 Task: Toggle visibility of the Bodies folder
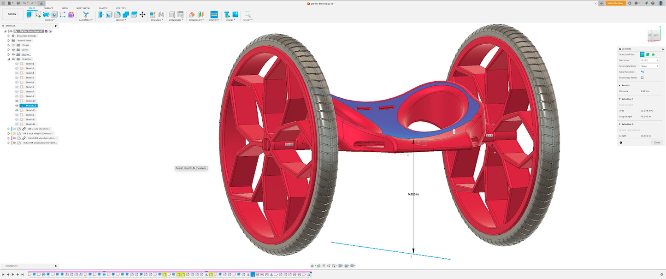click(13, 54)
